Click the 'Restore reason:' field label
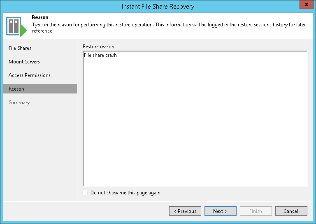The height and width of the screenshot is (224, 316). [x=99, y=47]
